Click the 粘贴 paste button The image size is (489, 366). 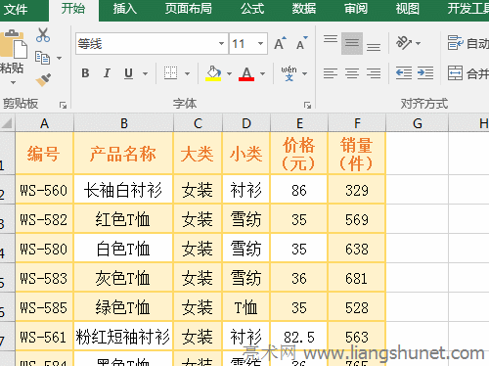pyautogui.click(x=13, y=56)
